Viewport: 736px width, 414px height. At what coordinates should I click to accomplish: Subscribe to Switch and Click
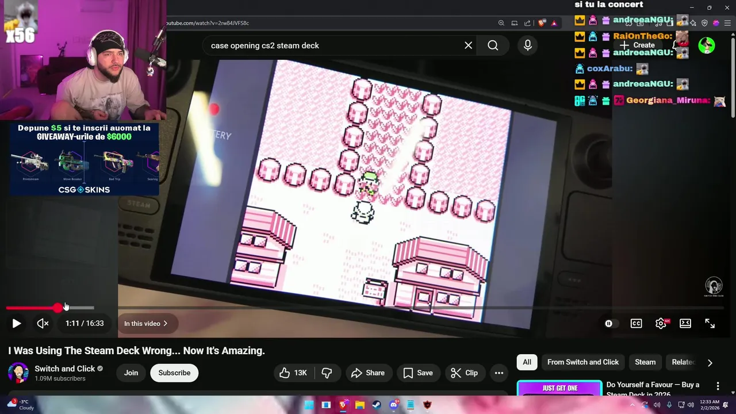[x=174, y=373]
